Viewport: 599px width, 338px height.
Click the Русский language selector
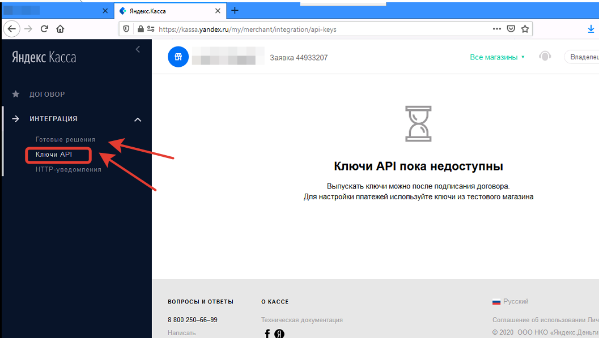516,301
